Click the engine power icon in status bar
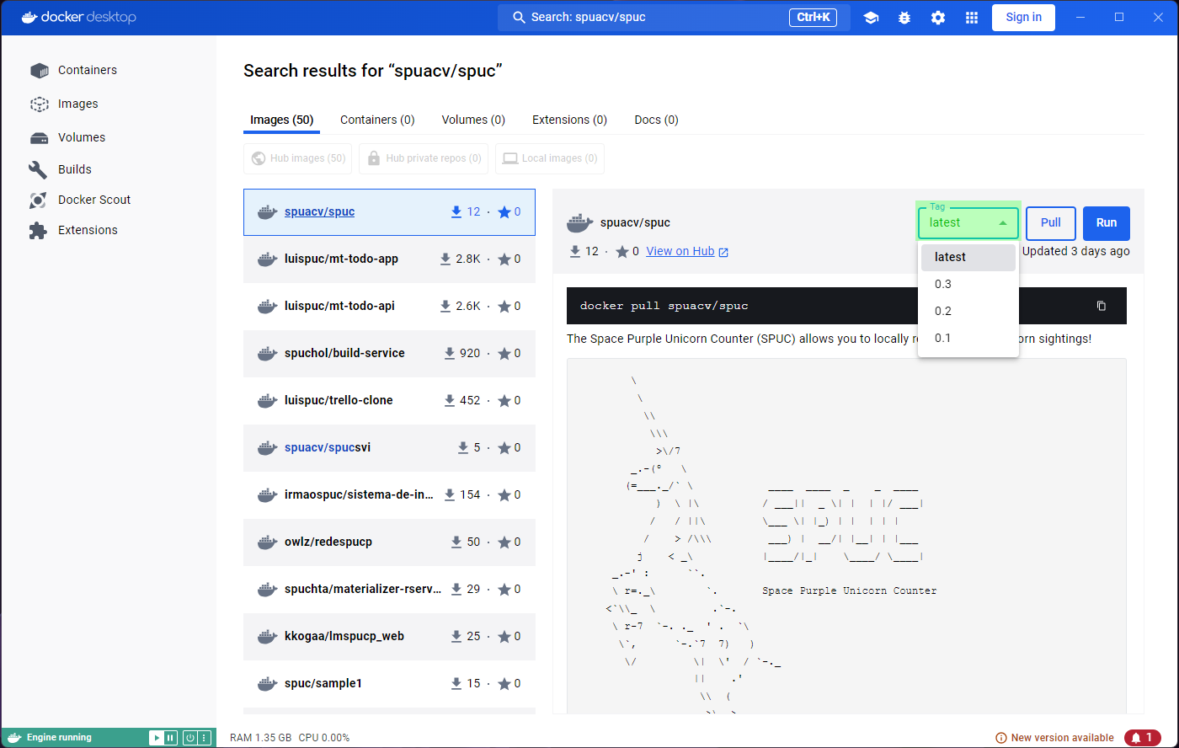Screen dimensions: 1179x748 click(190, 738)
